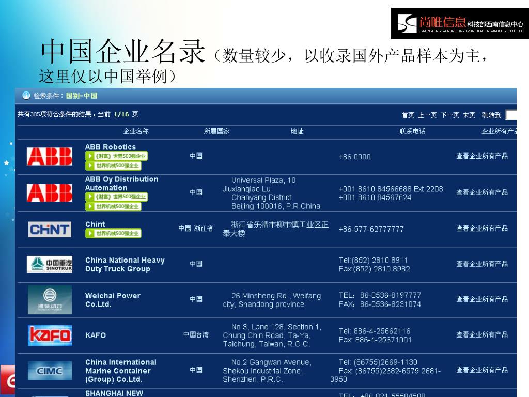View all products for KAFO
The height and width of the screenshot is (397, 529).
(482, 334)
